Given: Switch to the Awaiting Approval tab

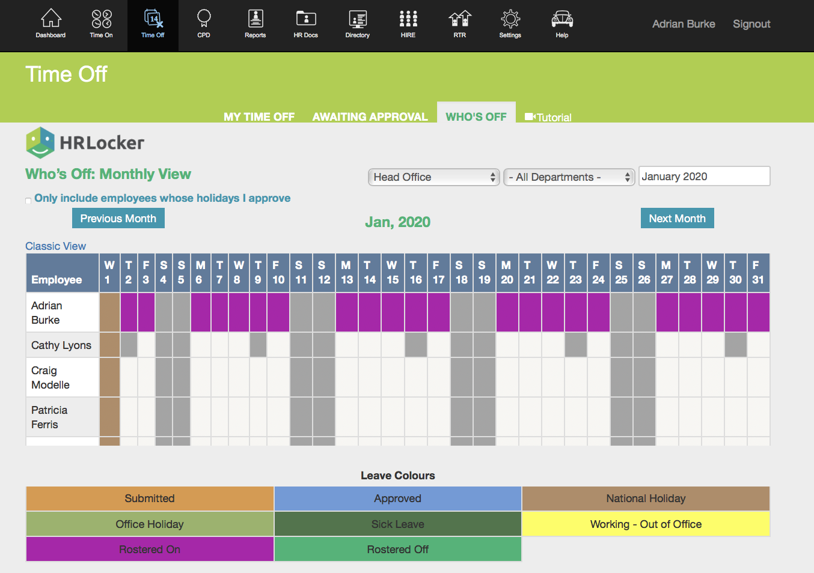Looking at the screenshot, I should [370, 117].
